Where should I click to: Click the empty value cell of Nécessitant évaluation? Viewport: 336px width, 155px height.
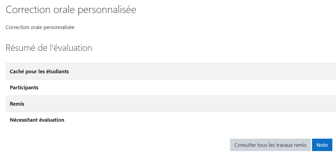point(201,120)
